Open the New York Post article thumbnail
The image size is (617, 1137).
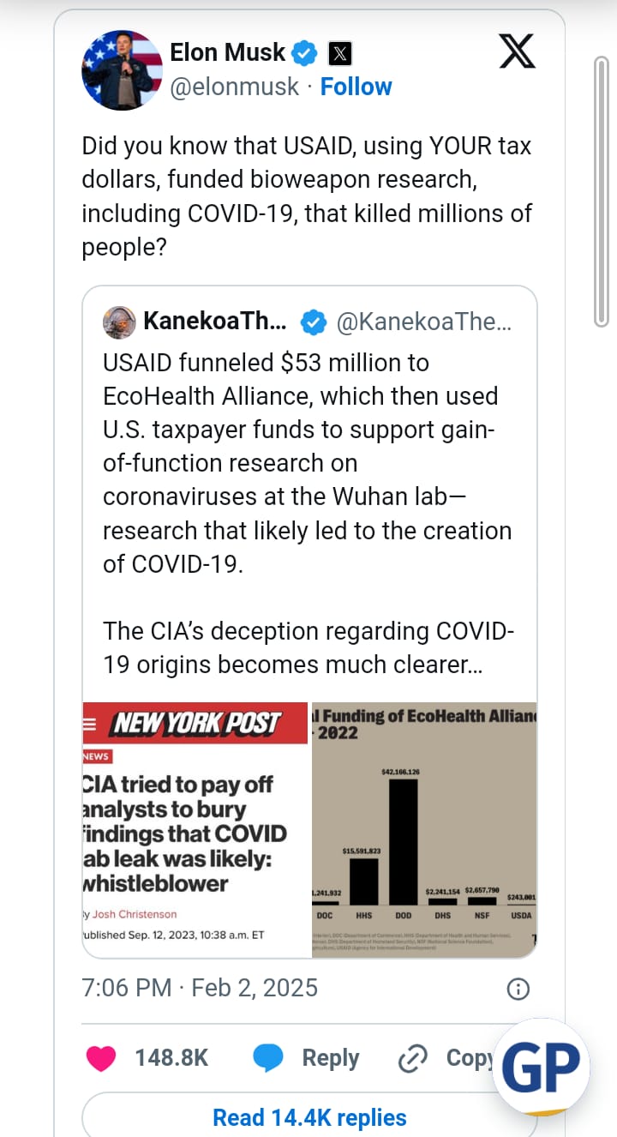click(195, 829)
